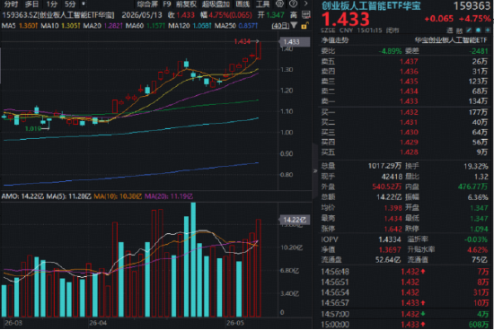The image size is (494, 330).
Task: Switch to the 分时 intraday chart tab
Action: pos(11,4)
